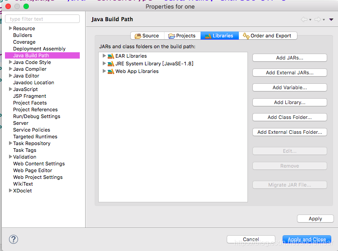
Task: Switch to the Projects tab
Action: pos(183,36)
